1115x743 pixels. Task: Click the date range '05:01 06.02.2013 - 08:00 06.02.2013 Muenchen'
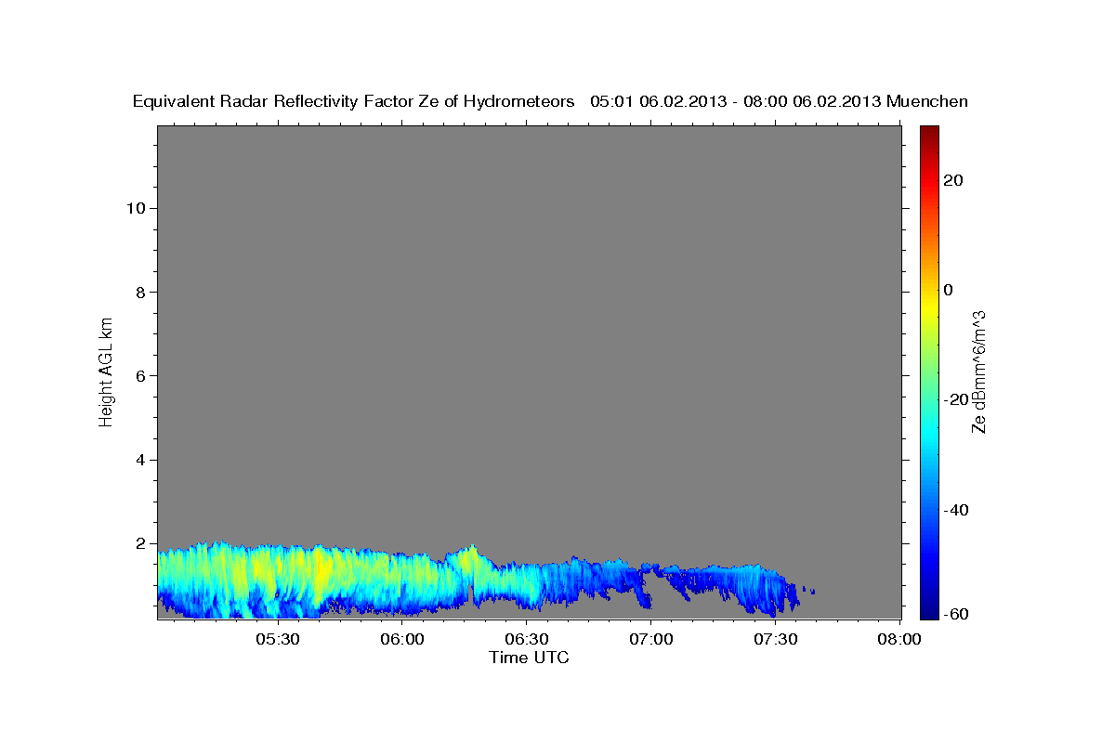tap(779, 101)
